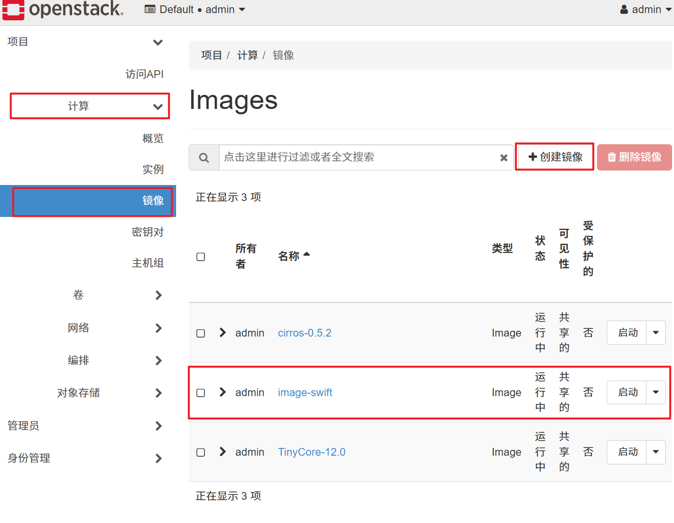Click the 计算 breadcrumb link
This screenshot has width=674, height=523.
click(x=247, y=55)
